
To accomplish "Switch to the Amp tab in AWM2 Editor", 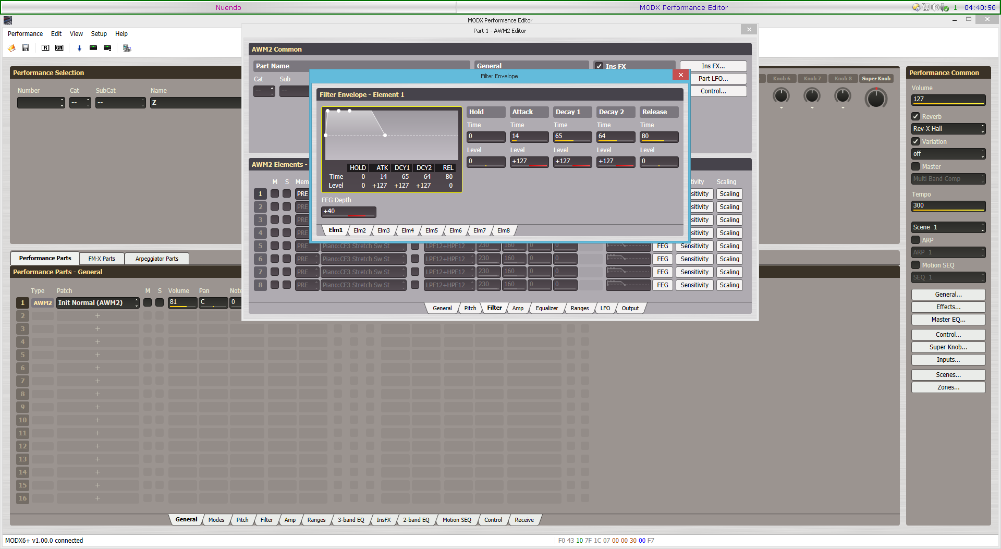I will pos(518,308).
